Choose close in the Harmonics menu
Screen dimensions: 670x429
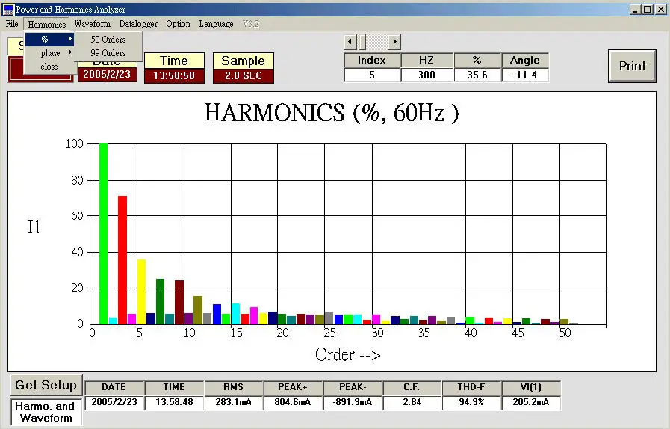(x=49, y=67)
